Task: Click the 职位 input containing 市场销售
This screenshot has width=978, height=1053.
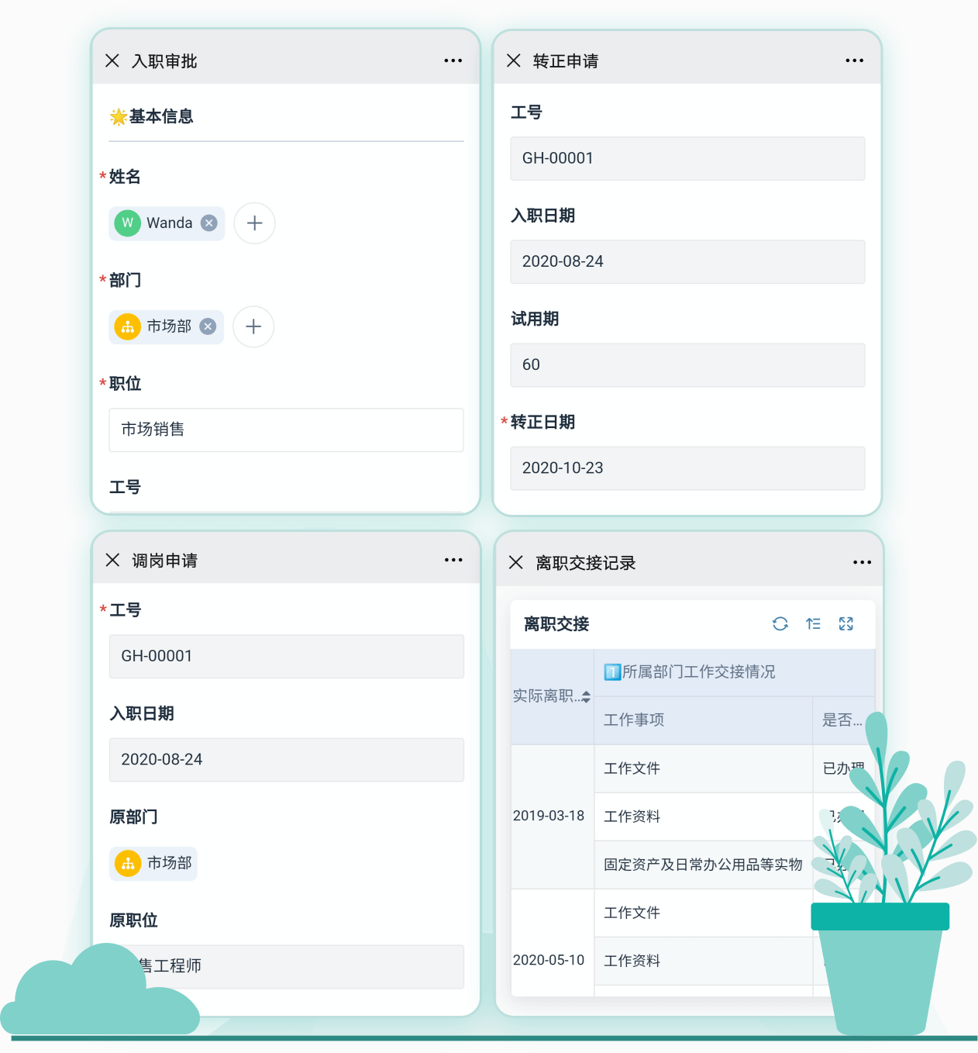Action: click(286, 430)
